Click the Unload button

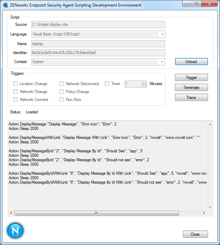(x=192, y=62)
